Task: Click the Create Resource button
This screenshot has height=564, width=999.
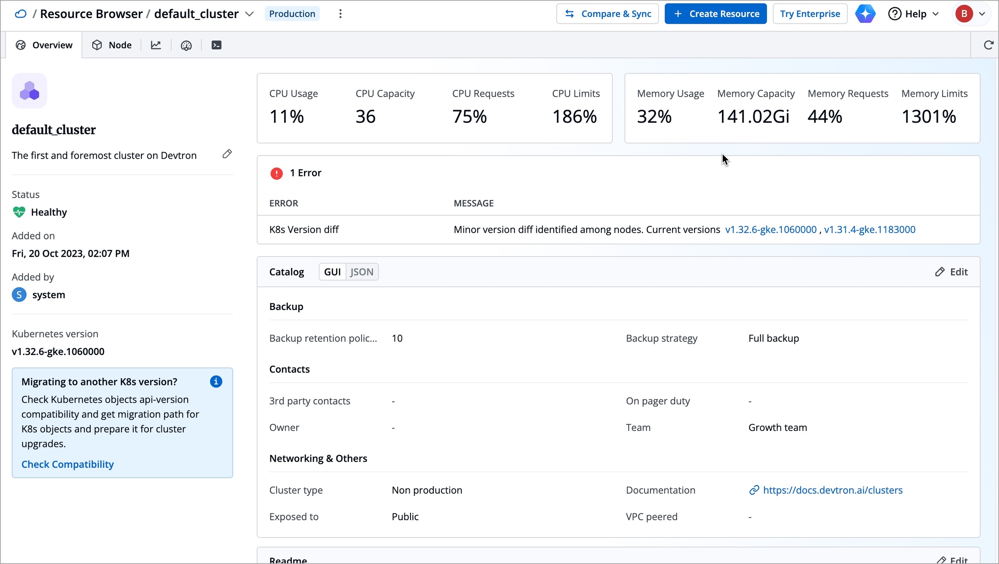Action: (x=715, y=14)
